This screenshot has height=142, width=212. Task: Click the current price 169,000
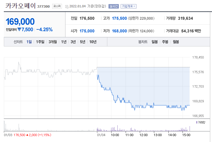20,21
